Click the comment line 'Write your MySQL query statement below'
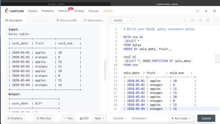Image resolution: width=220 pixels, height=124 pixels. (x=159, y=29)
